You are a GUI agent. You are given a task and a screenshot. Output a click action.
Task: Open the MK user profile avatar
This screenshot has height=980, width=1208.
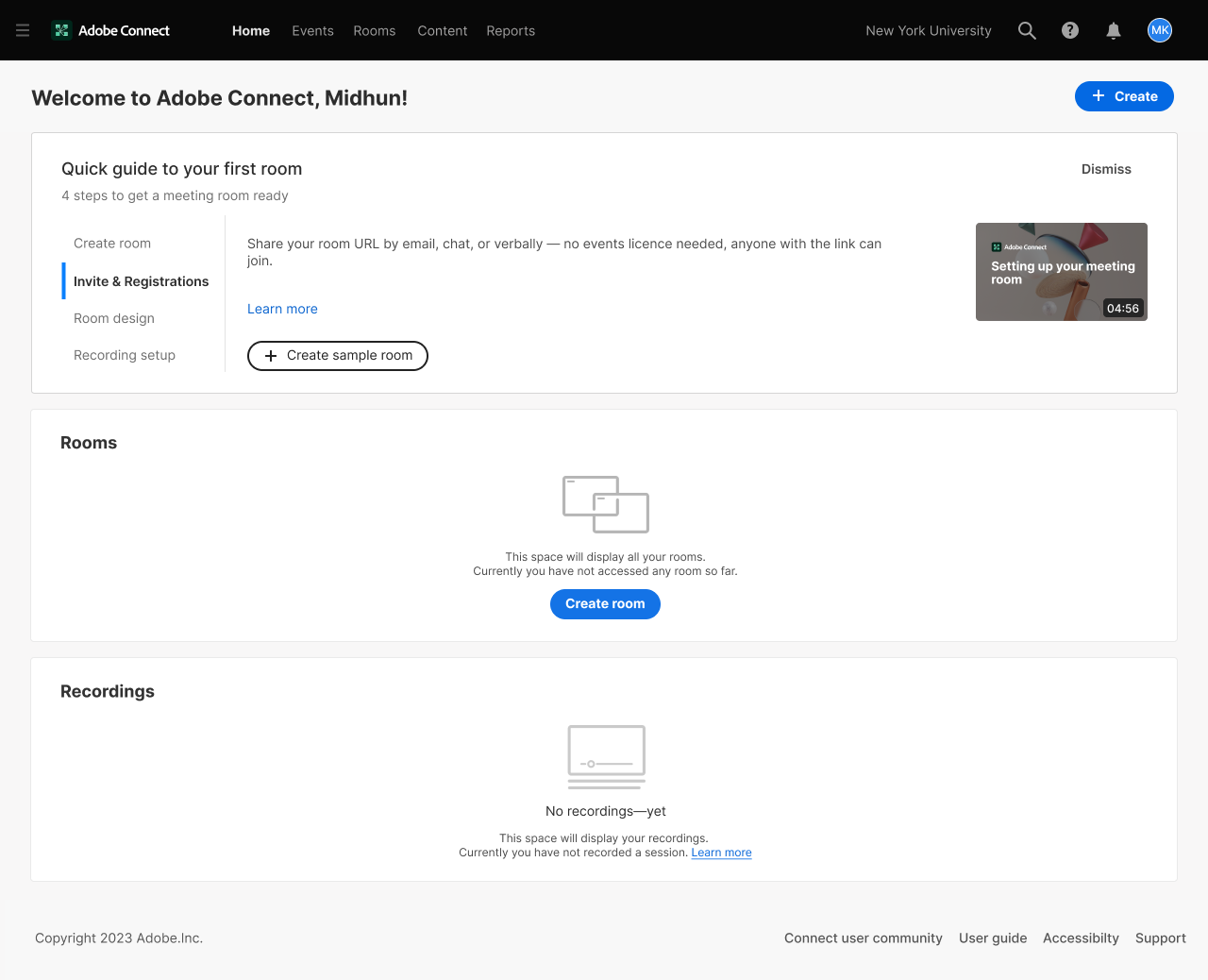click(1160, 30)
